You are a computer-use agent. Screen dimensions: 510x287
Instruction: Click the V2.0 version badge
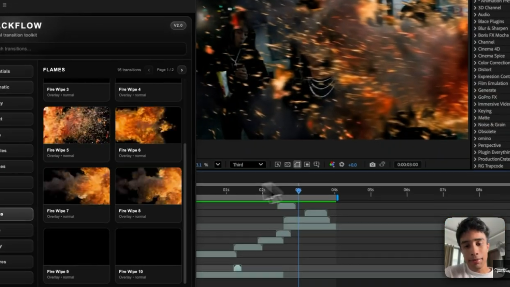tap(178, 26)
